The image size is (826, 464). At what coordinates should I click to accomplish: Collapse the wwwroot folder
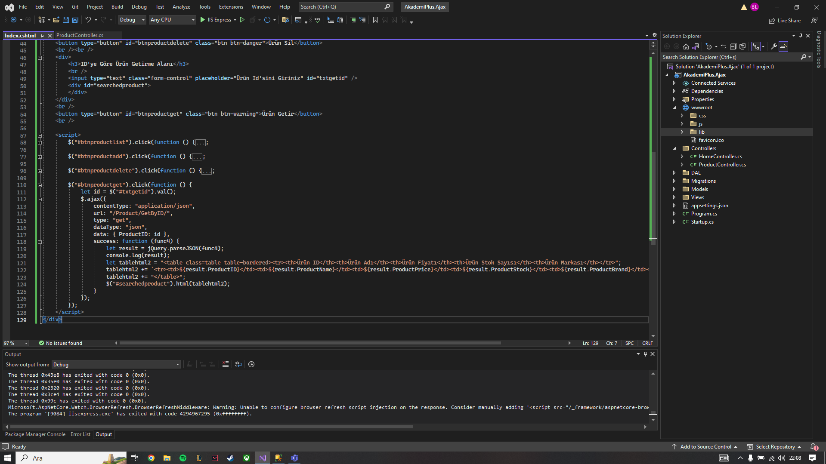674,108
